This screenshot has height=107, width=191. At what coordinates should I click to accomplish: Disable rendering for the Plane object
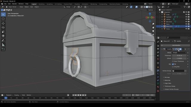pyautogui.click(x=189, y=24)
